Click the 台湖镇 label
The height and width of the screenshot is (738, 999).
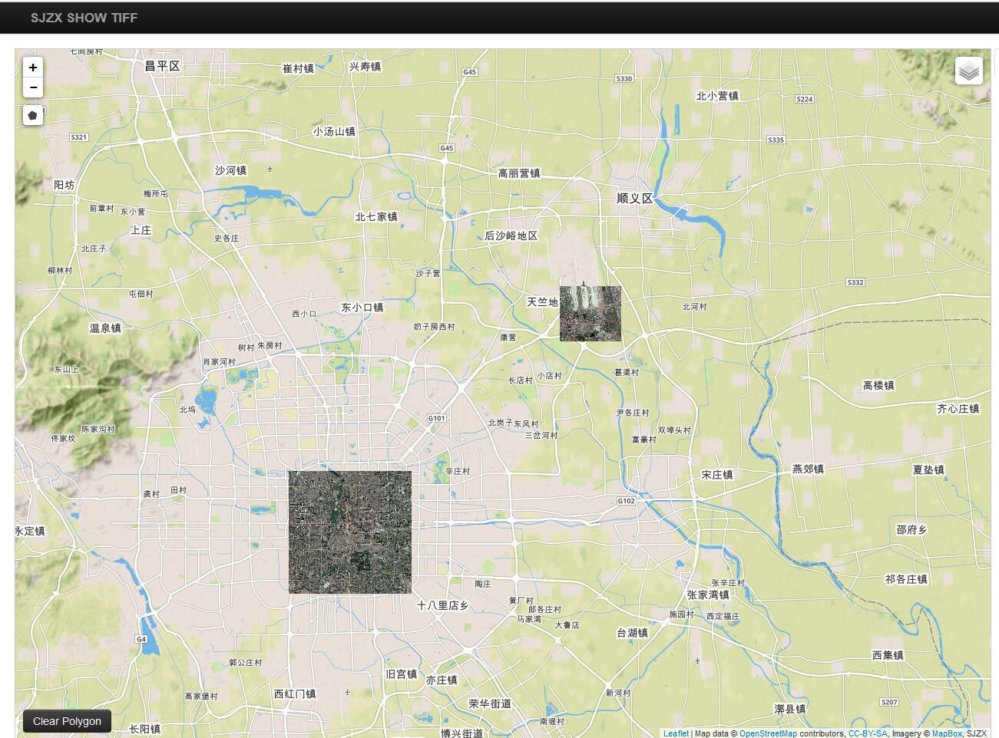[x=633, y=633]
